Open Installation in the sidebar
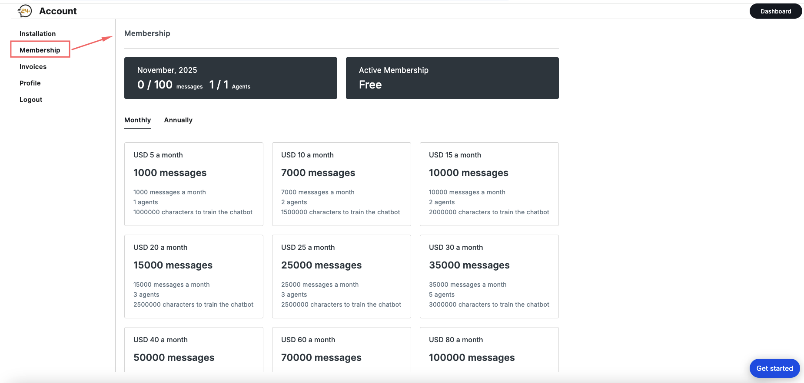The image size is (804, 383). tap(37, 33)
